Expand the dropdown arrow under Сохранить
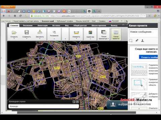161x120 pixels. click(x=26, y=39)
